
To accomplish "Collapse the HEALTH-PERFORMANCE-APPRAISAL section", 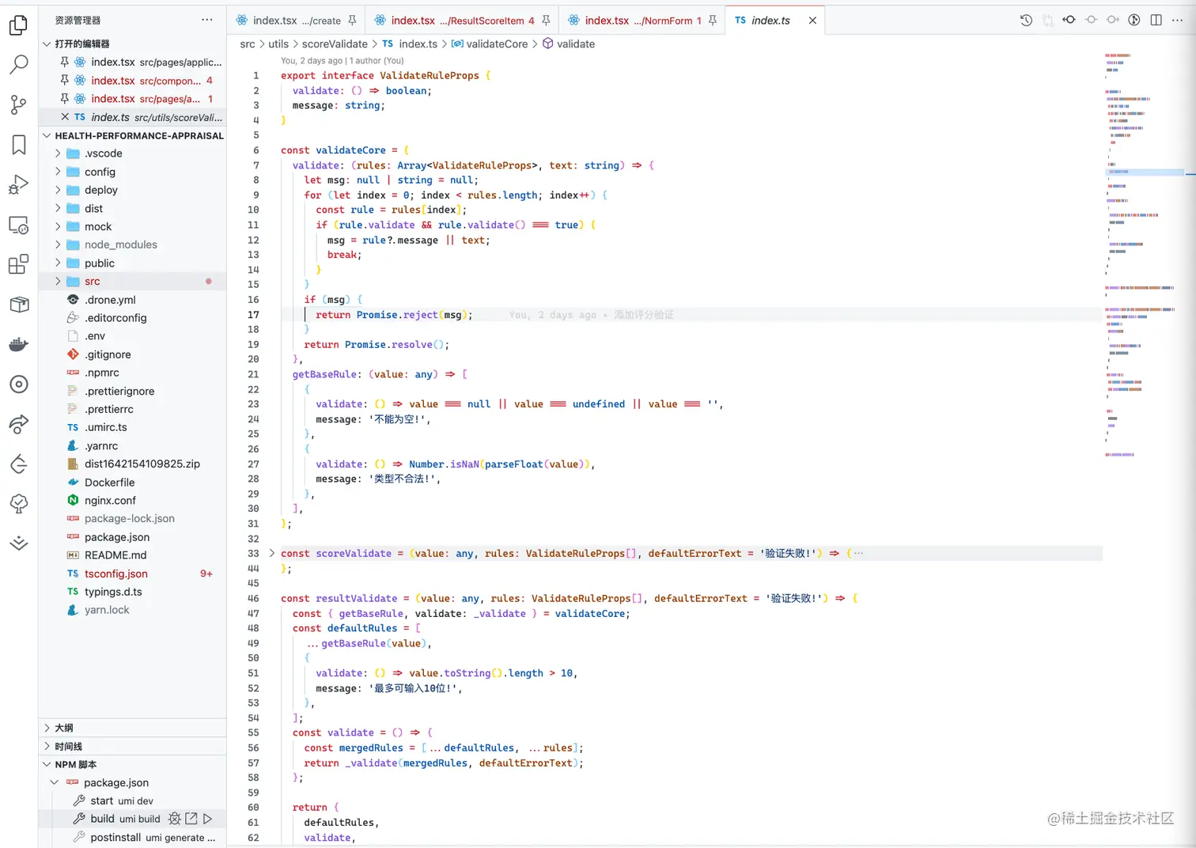I will click(x=132, y=135).
